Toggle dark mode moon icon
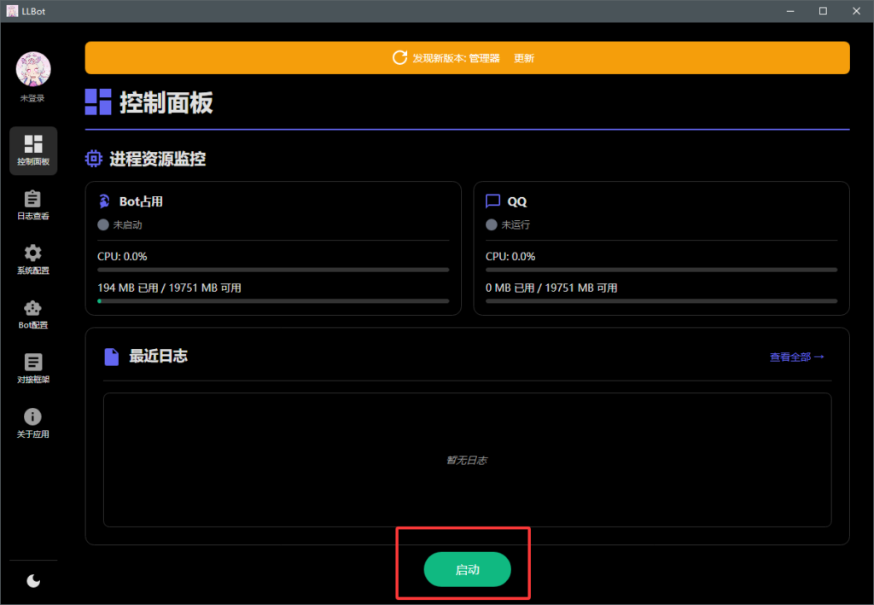Image resolution: width=874 pixels, height=605 pixels. click(33, 581)
